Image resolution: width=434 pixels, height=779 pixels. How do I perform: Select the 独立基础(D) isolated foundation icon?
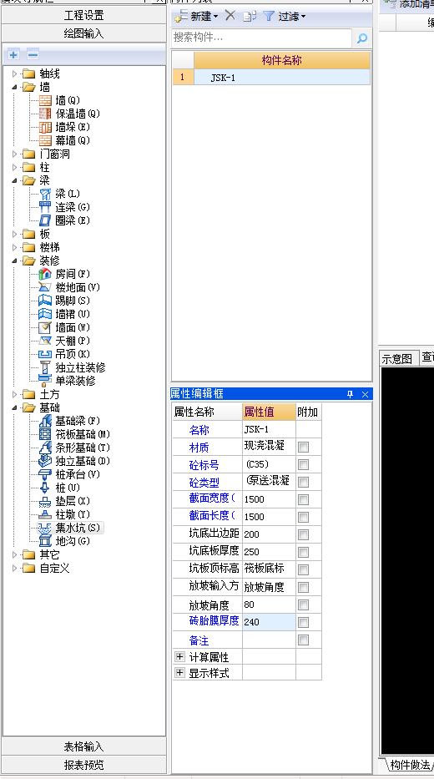click(x=45, y=461)
